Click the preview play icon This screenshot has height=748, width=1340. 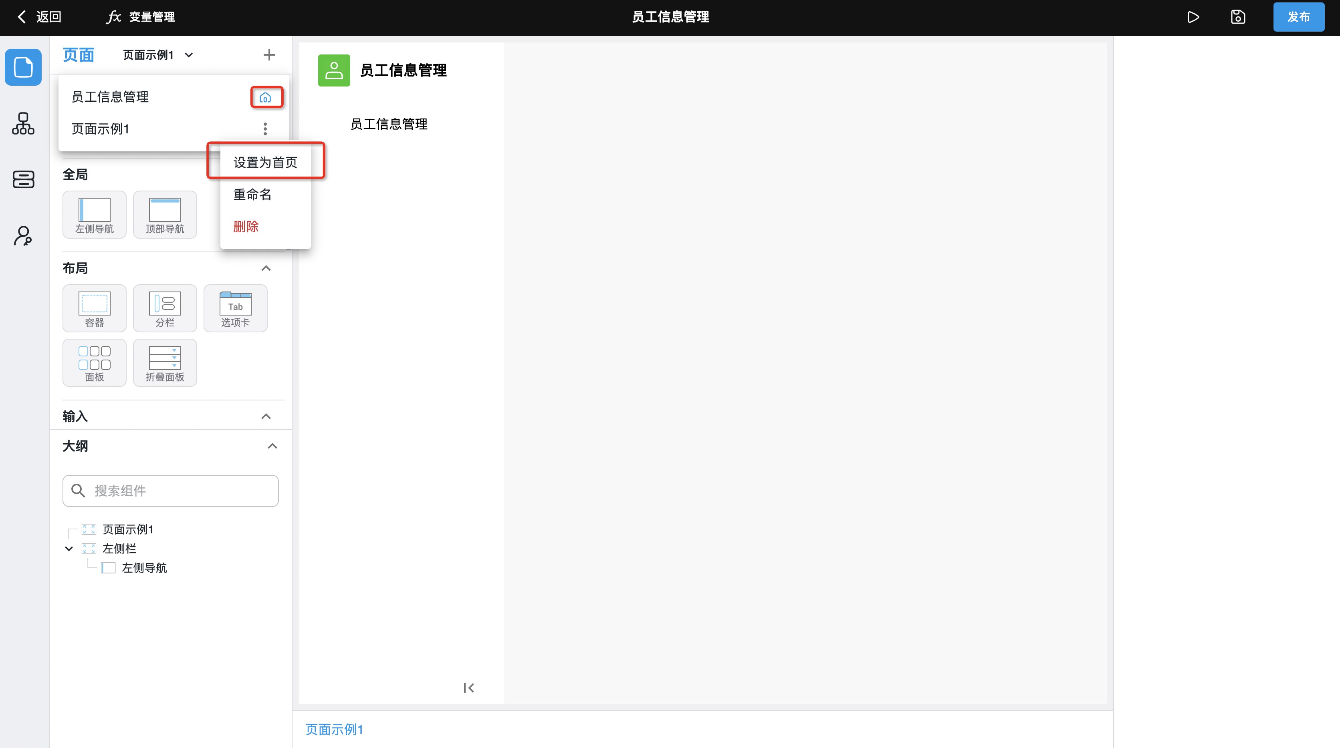(x=1193, y=17)
